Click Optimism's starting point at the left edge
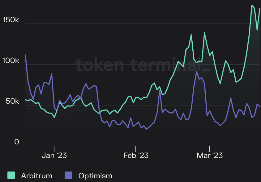The image size is (261, 182). [25, 55]
